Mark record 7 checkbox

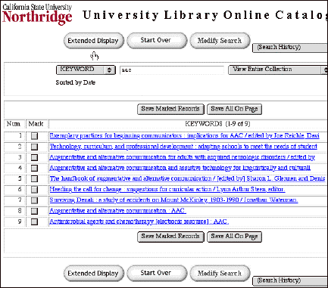tap(34, 200)
